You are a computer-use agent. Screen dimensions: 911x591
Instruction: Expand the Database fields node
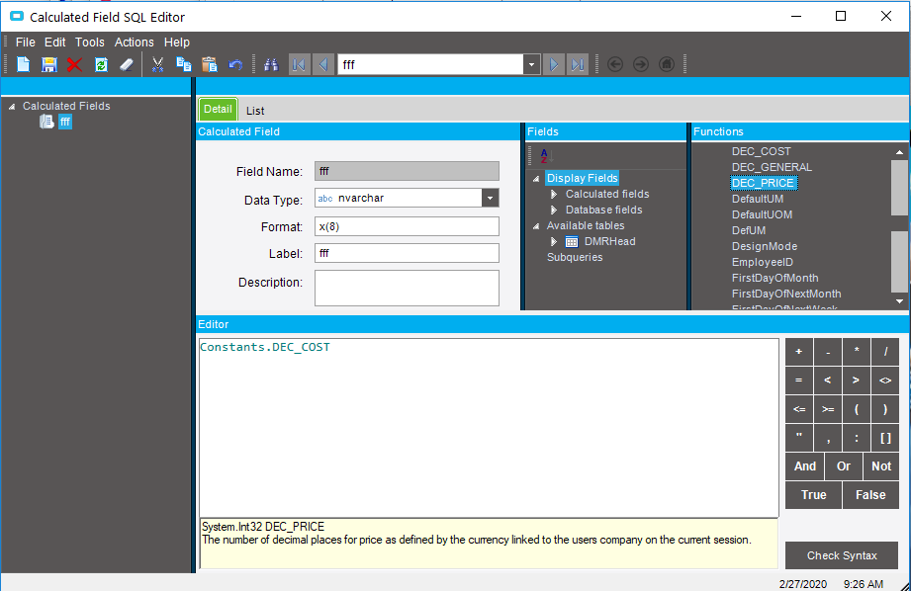[554, 210]
